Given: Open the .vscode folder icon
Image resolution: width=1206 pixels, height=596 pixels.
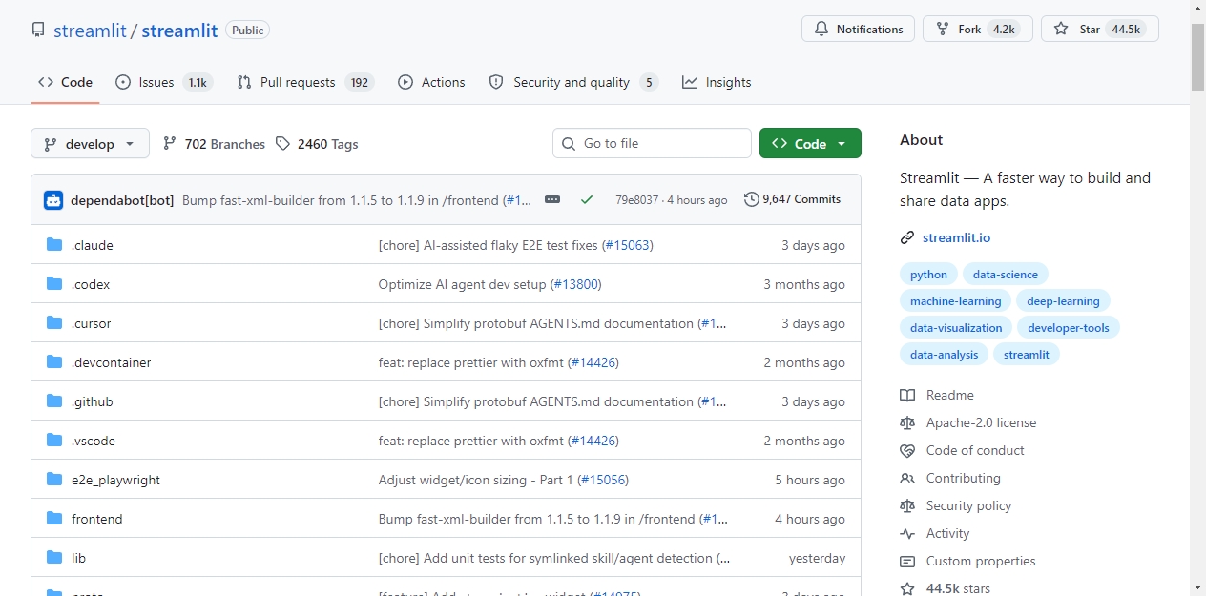Looking at the screenshot, I should click(x=54, y=441).
